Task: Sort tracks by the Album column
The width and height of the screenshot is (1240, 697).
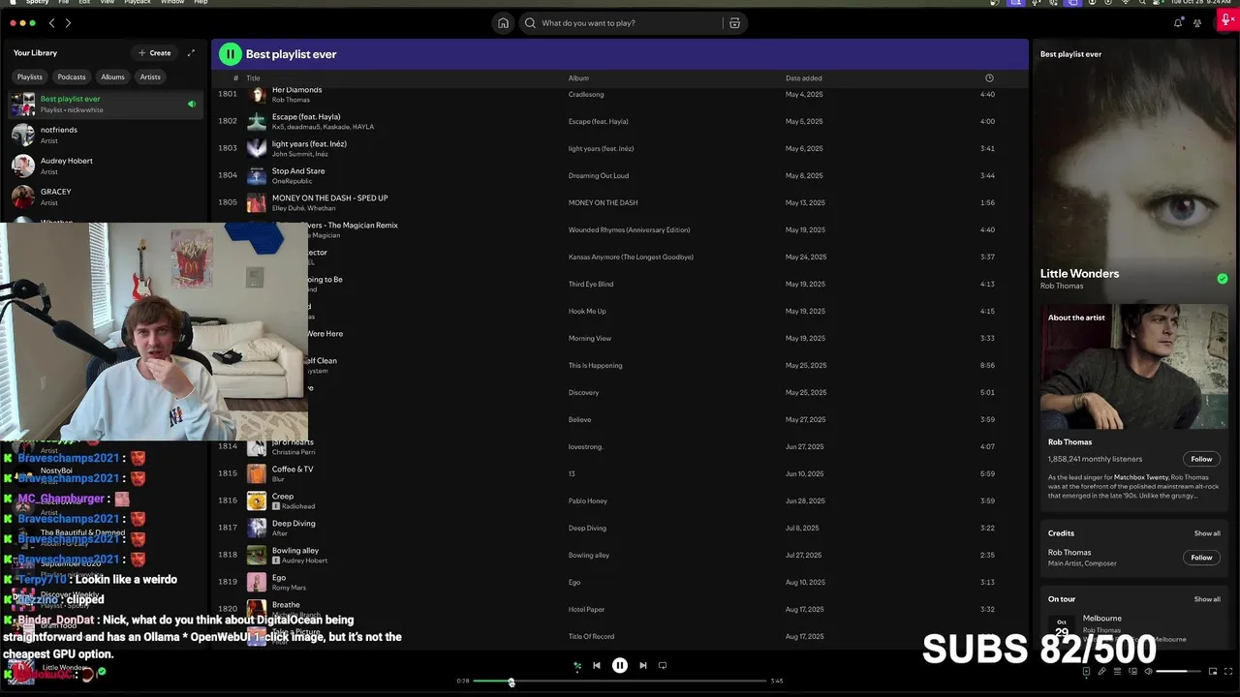Action: click(578, 77)
